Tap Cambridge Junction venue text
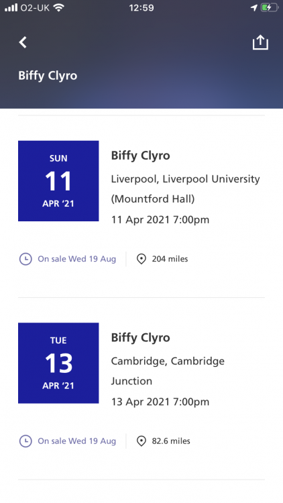 coord(168,371)
